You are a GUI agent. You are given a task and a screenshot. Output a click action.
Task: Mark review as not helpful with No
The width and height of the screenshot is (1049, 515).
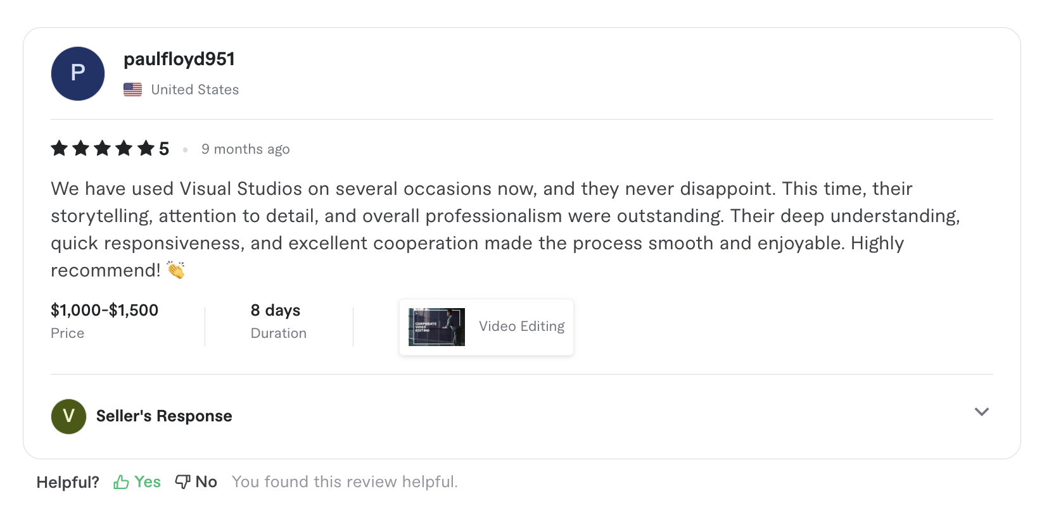point(206,482)
